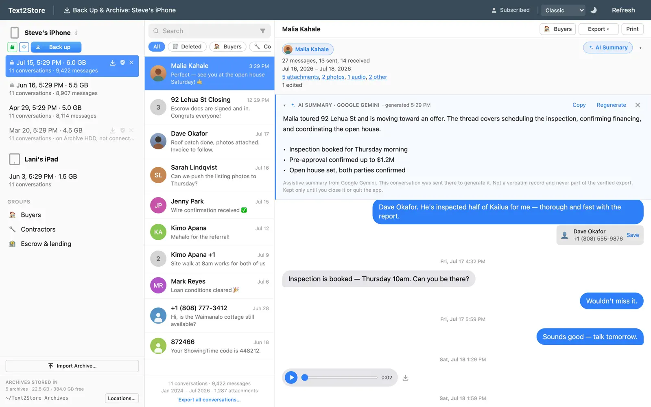
Task: Click the blue Back up button
Action: tap(56, 47)
